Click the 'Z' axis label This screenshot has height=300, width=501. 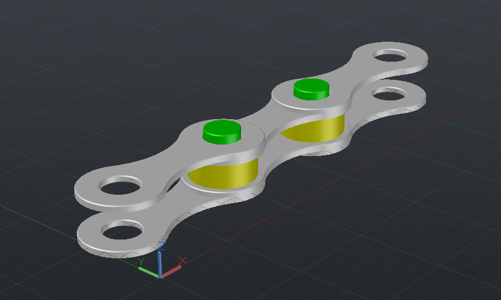point(162,246)
